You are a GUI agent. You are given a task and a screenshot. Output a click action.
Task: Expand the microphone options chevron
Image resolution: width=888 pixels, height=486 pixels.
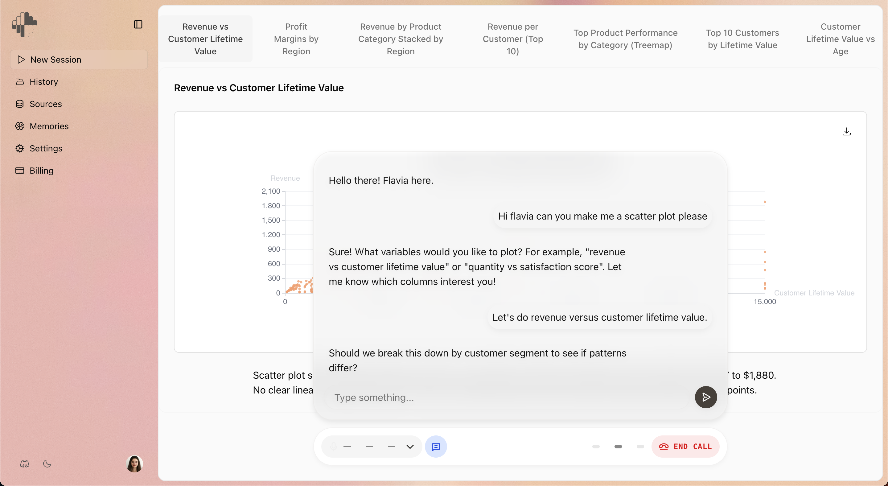[409, 447]
